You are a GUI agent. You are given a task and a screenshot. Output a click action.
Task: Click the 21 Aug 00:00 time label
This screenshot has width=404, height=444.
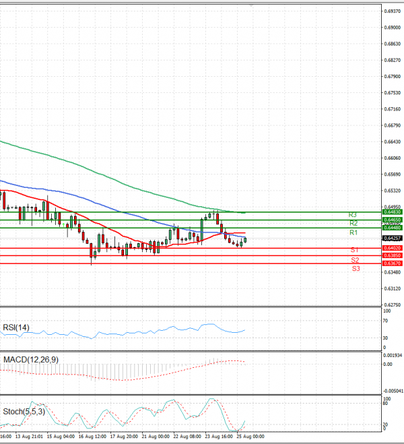[x=156, y=437]
